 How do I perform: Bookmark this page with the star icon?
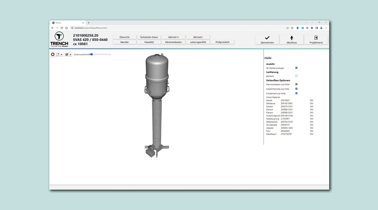click(x=292, y=28)
